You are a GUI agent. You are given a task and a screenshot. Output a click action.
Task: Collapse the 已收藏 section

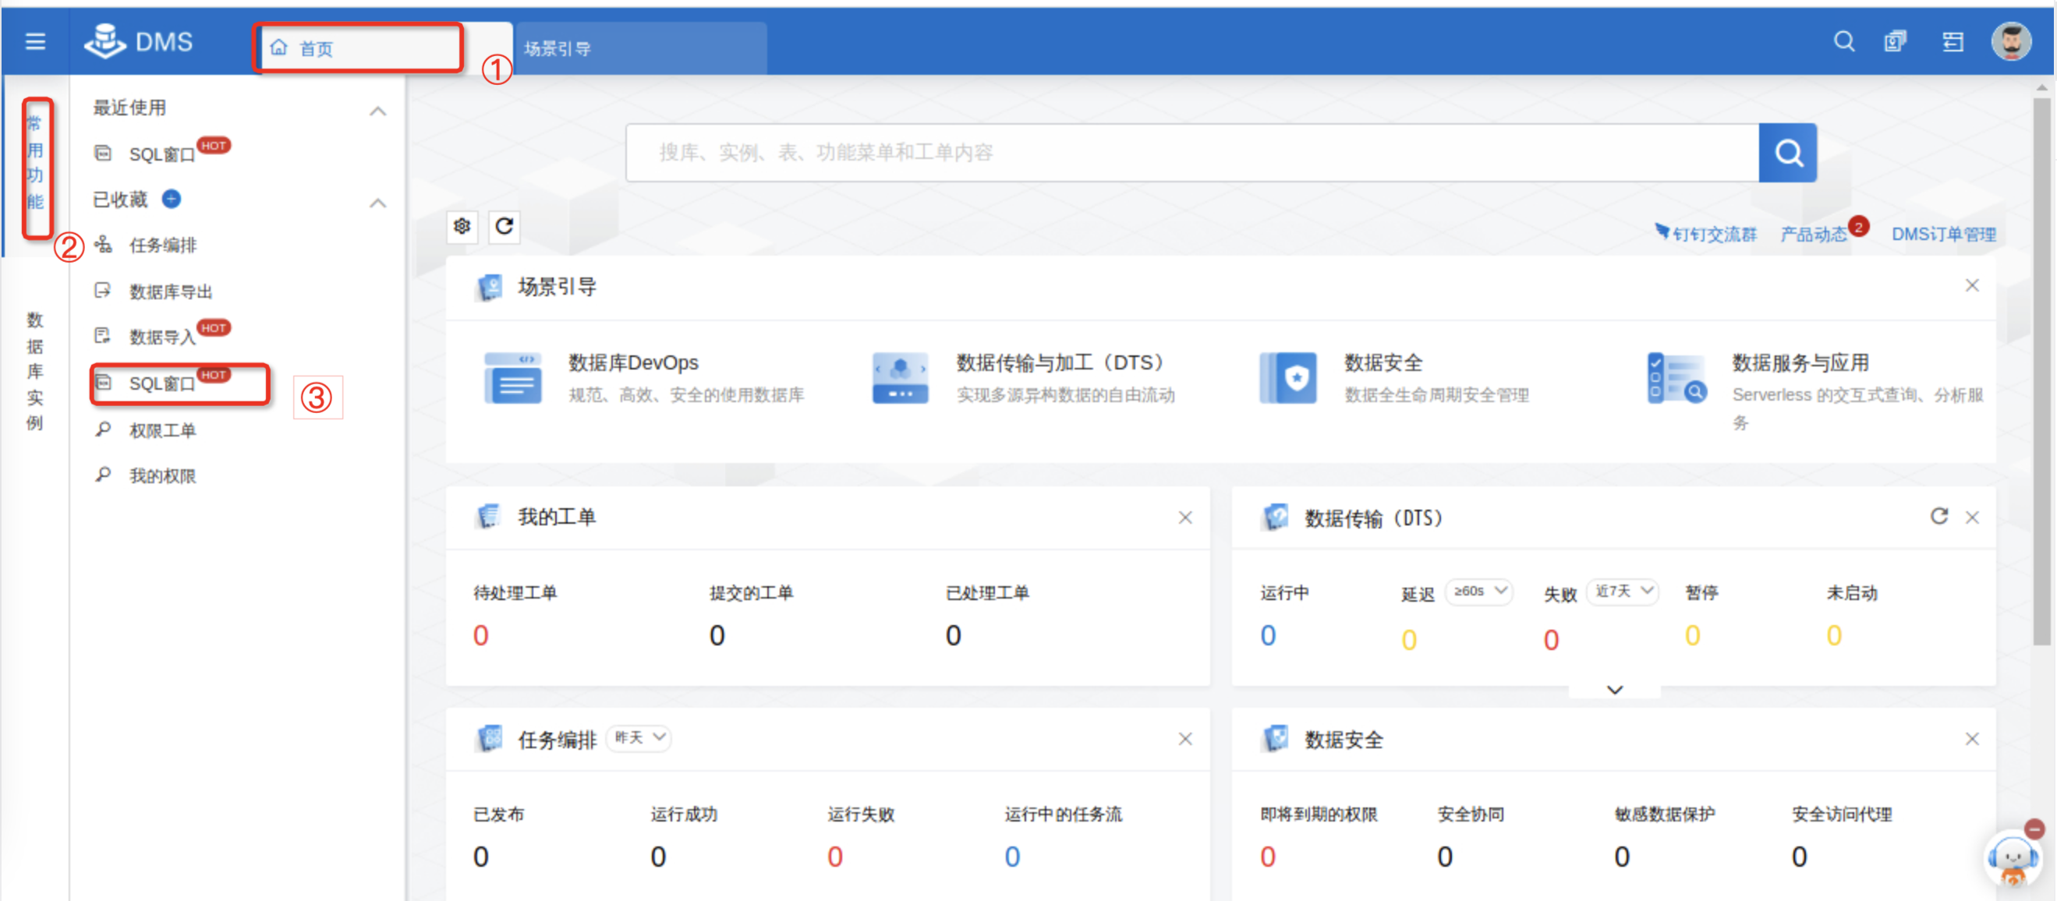(377, 203)
